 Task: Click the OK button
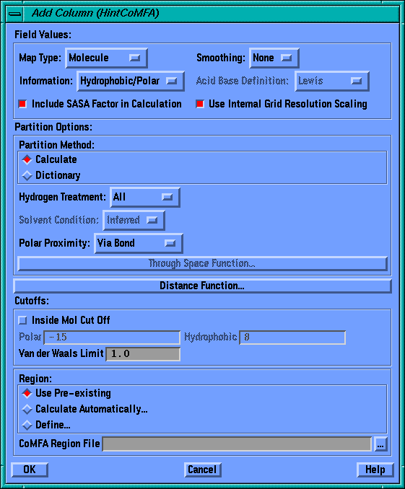click(30, 470)
